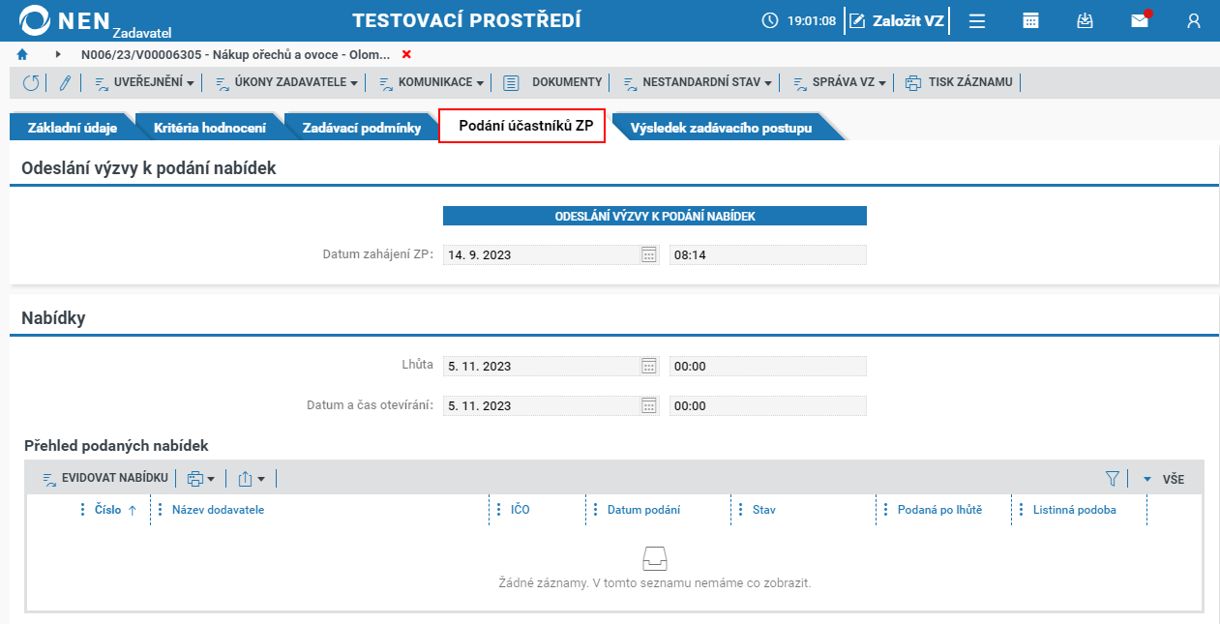Open the Úkony zadavatele dropdown
Image resolution: width=1220 pixels, height=624 pixels.
(x=286, y=82)
